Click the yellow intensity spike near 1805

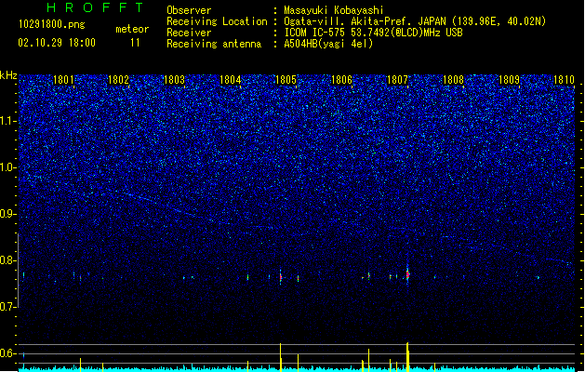click(281, 357)
